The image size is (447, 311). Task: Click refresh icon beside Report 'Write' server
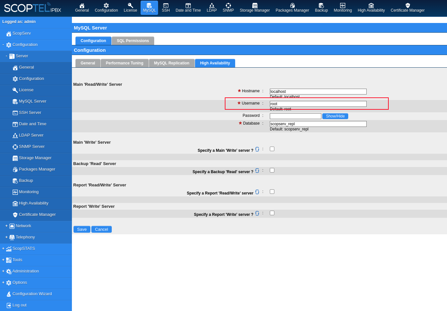tap(257, 213)
